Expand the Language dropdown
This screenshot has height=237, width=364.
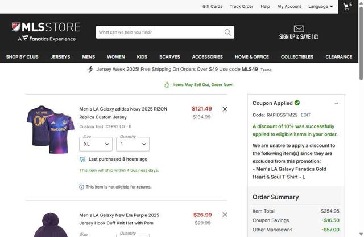pos(321,7)
